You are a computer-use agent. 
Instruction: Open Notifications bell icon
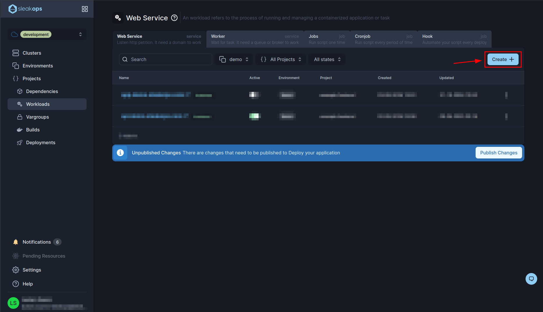coord(16,242)
